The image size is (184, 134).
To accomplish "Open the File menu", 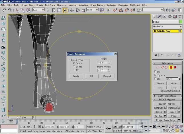I will click(x=3, y=5).
